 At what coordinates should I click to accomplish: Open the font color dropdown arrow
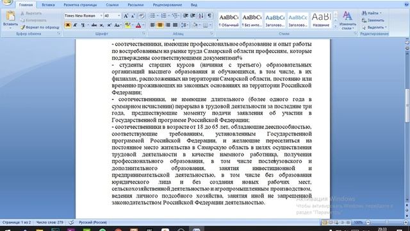(x=143, y=25)
